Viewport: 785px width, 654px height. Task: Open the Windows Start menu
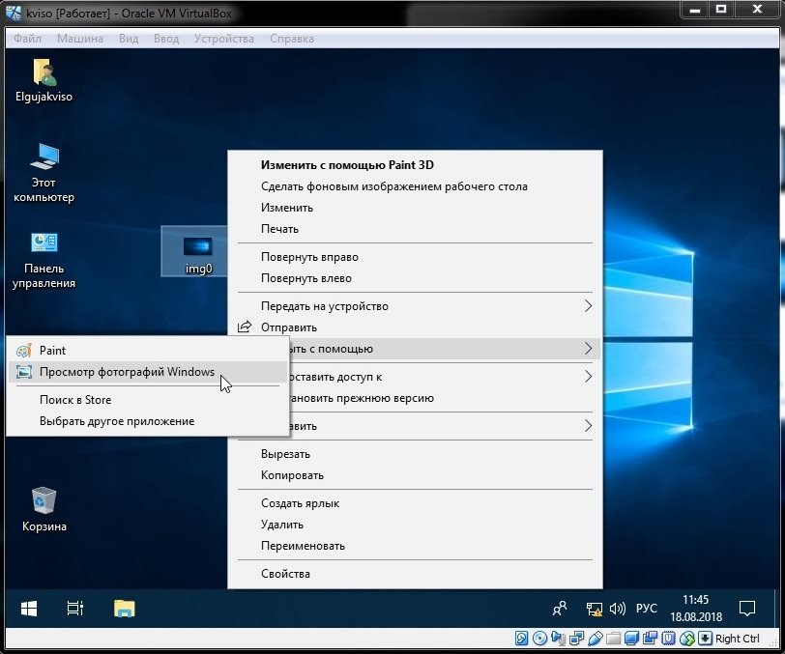(29, 609)
